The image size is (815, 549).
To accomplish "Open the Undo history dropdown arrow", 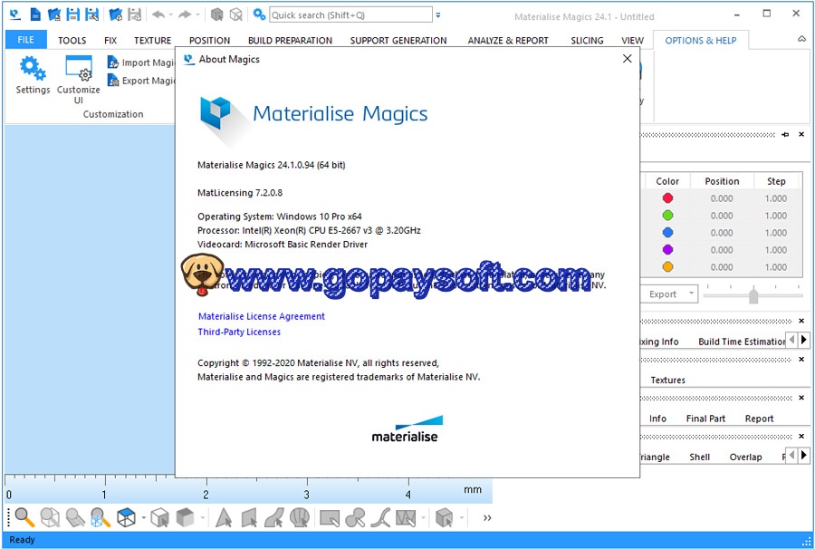I will tap(170, 14).
